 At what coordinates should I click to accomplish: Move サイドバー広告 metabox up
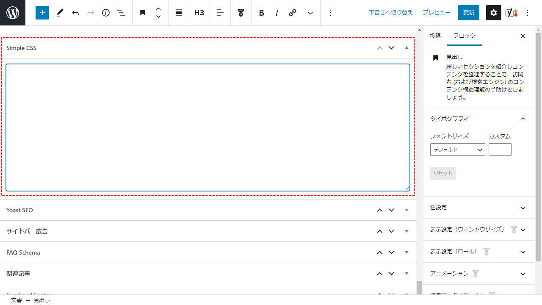[x=380, y=231]
